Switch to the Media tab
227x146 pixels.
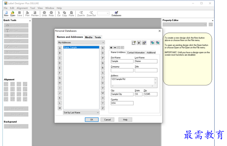coord(89,37)
